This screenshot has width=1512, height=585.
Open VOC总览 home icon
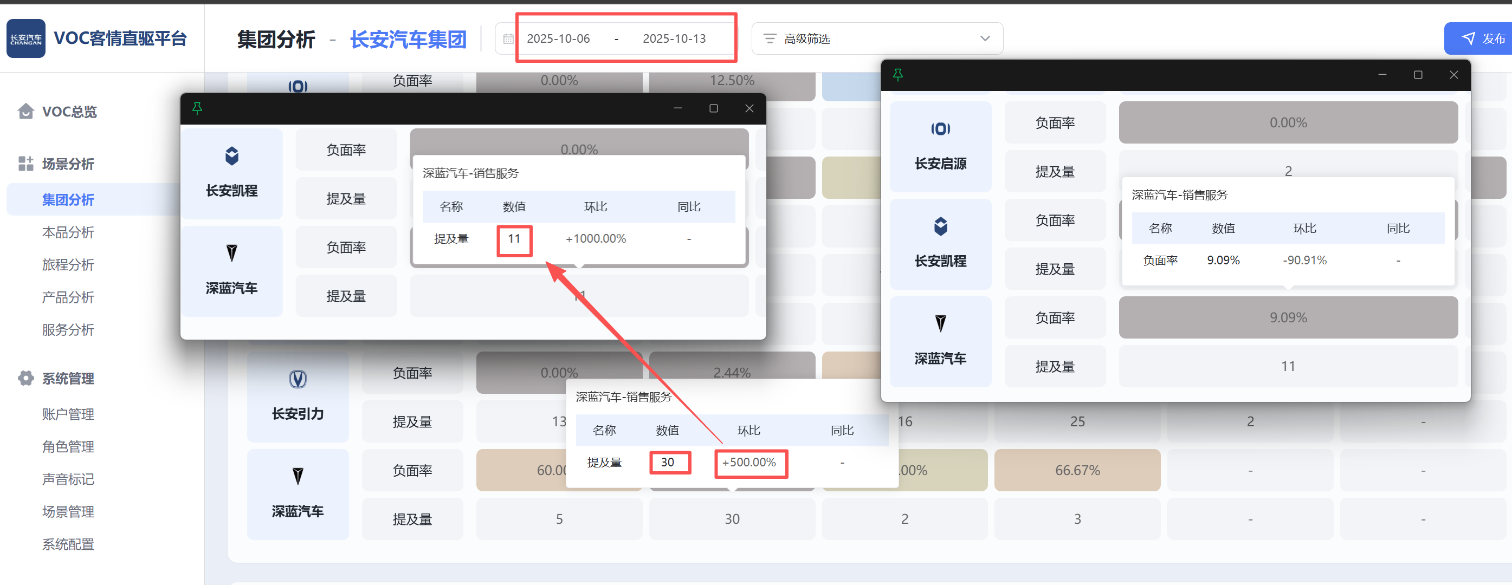[x=26, y=112]
